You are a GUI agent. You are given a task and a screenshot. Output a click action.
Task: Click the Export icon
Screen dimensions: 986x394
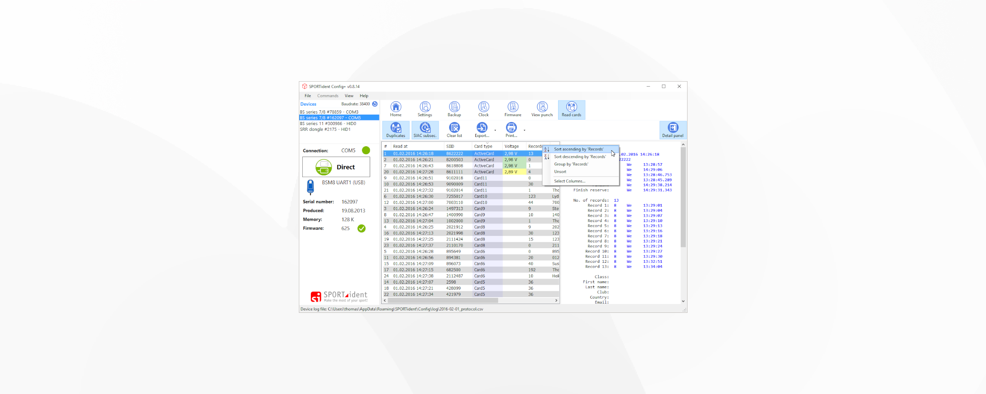[x=482, y=130]
